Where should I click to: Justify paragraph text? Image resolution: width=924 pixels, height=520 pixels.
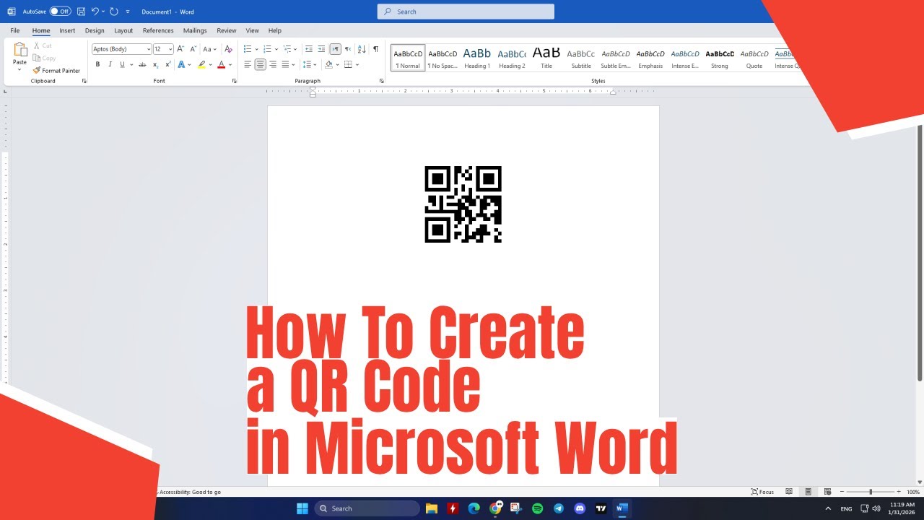(x=285, y=64)
